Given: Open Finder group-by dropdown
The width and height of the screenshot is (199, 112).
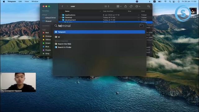Looking at the screenshot, I should click(119, 6).
